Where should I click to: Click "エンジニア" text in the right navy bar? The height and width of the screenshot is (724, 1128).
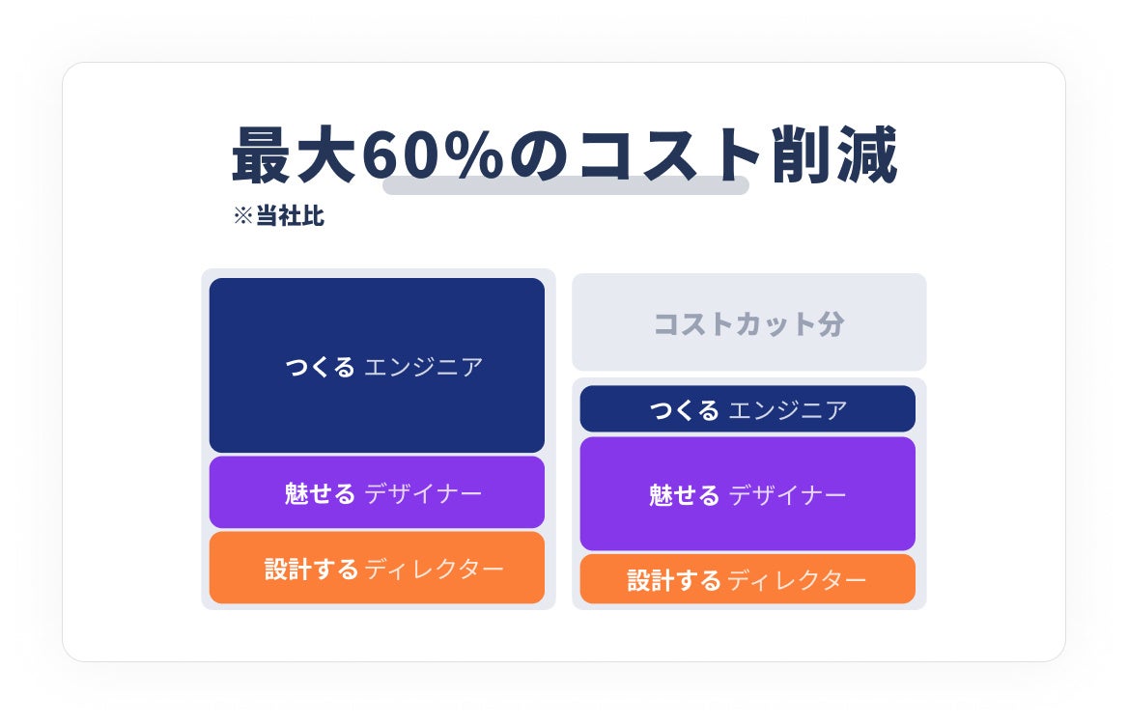(787, 410)
